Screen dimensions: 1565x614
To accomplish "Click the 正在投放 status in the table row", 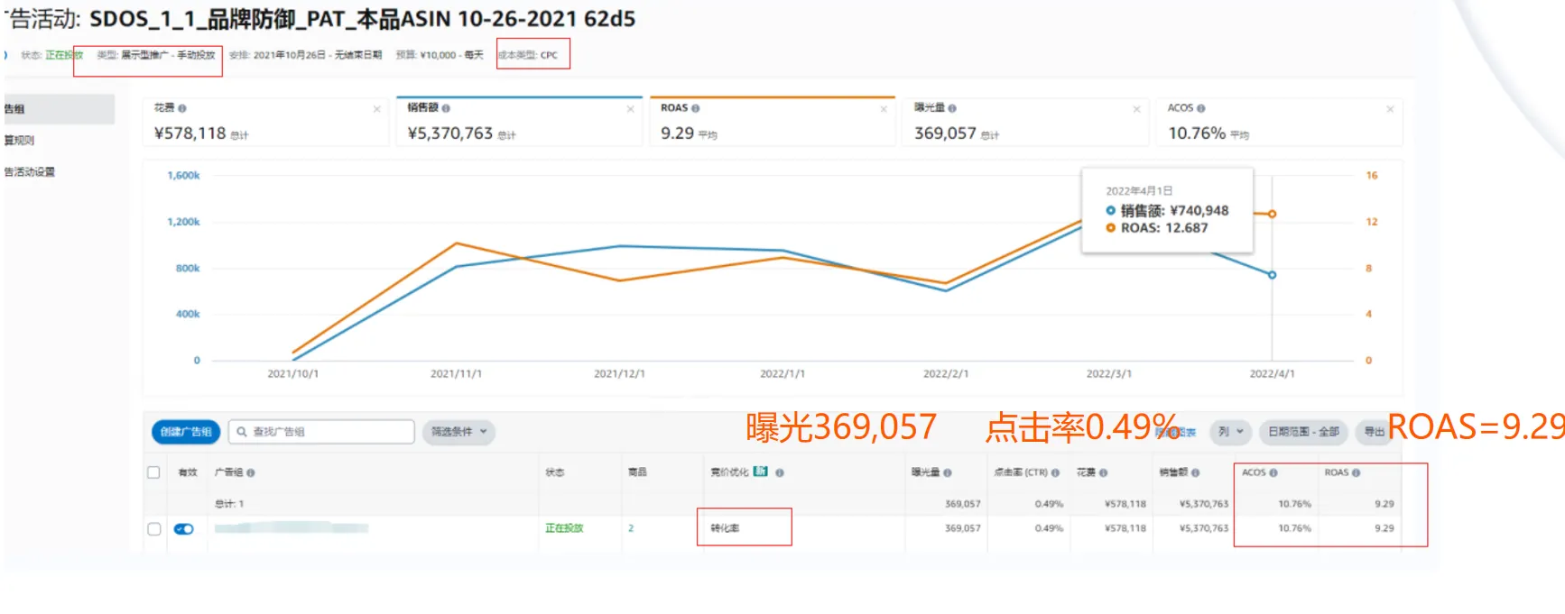I will (x=564, y=528).
